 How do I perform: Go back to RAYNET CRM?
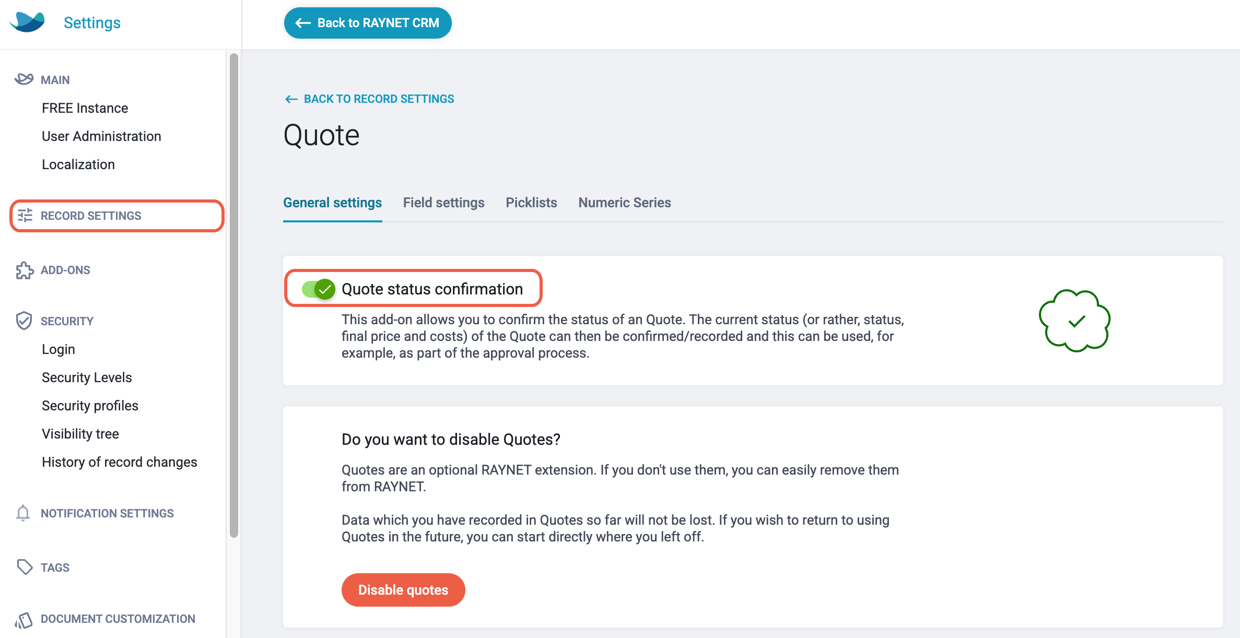click(x=368, y=23)
